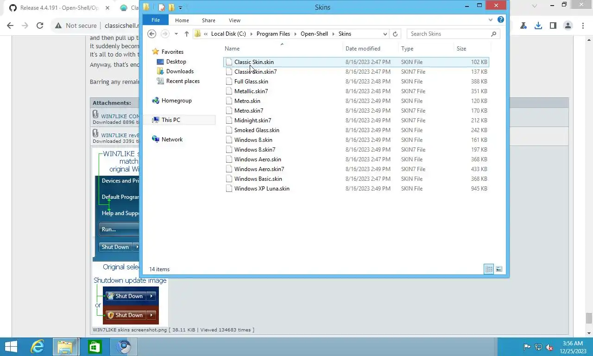The width and height of the screenshot is (593, 356).
Task: Open recent locations dropdown arrow
Action: (176, 34)
